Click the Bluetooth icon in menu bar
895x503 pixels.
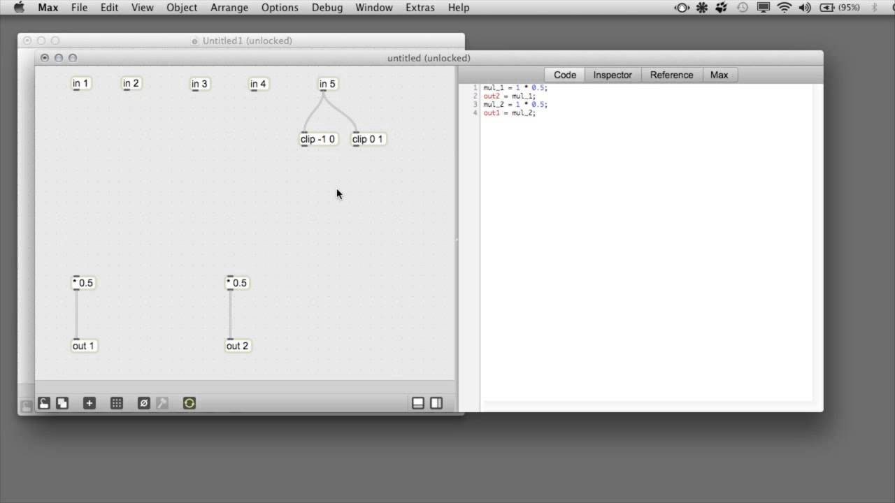tap(874, 8)
